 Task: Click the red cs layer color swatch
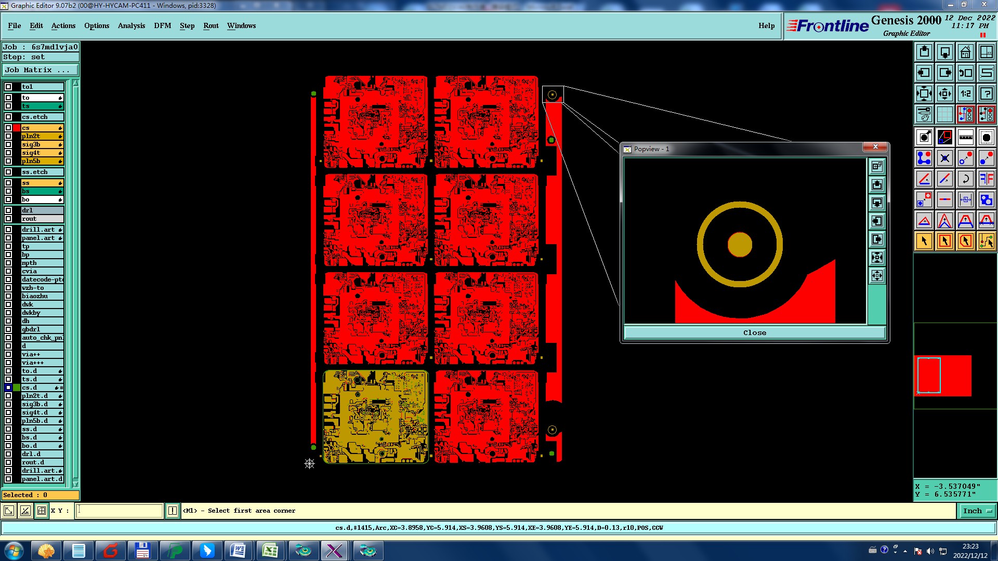coord(17,128)
